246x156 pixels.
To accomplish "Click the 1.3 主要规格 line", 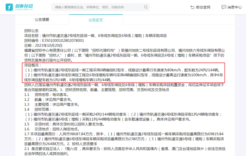I will click(52, 104).
